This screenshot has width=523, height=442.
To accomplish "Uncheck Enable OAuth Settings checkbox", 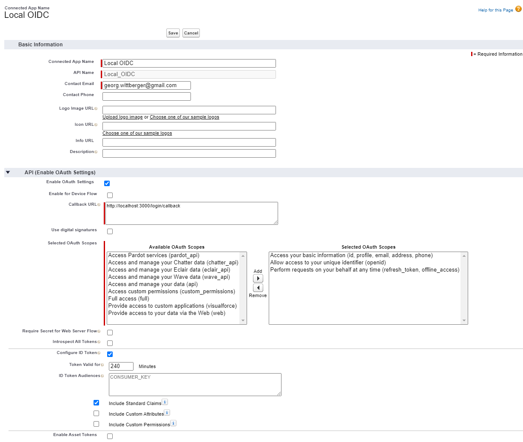I will (x=107, y=184).
